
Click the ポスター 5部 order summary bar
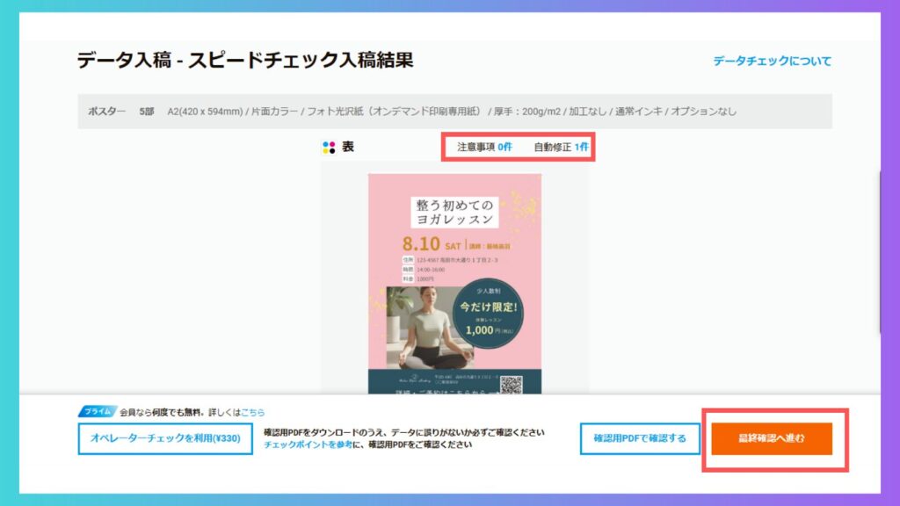pyautogui.click(x=454, y=112)
